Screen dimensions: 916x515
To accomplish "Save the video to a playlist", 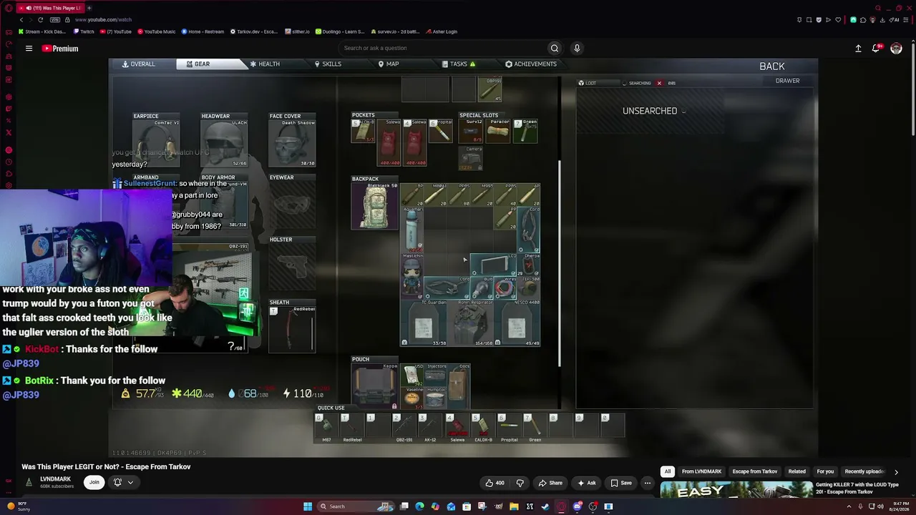I will [x=620, y=483].
